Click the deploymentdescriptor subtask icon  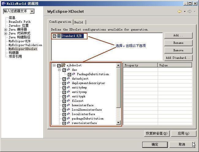68,83
